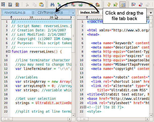The height and width of the screenshot is (122, 154).
Task: Click the greyed Play Macro icon
Action: [147, 5]
